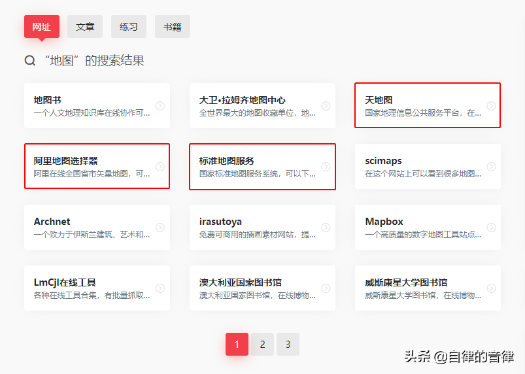Click arrow icon on 阿里地图选择器 card
This screenshot has width=525, height=374.
(x=160, y=167)
